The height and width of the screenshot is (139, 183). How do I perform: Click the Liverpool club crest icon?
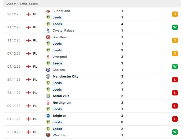pos(48,57)
